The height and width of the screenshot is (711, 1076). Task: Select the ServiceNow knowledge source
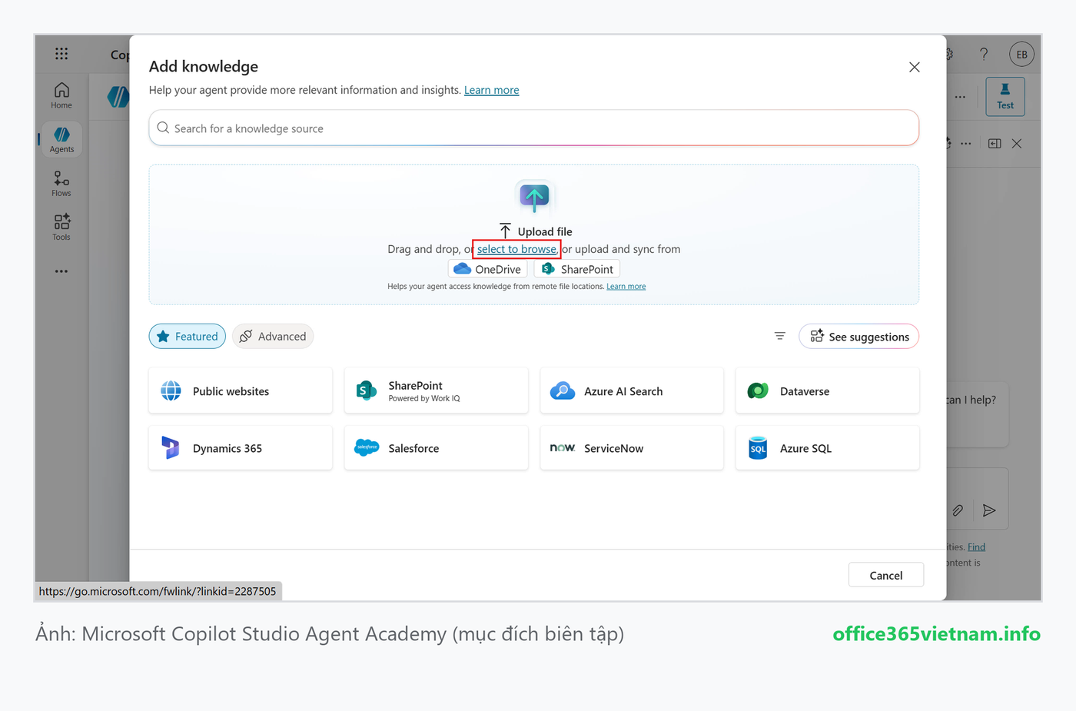[632, 448]
